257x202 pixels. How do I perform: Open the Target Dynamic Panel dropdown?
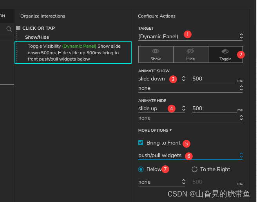190,36
